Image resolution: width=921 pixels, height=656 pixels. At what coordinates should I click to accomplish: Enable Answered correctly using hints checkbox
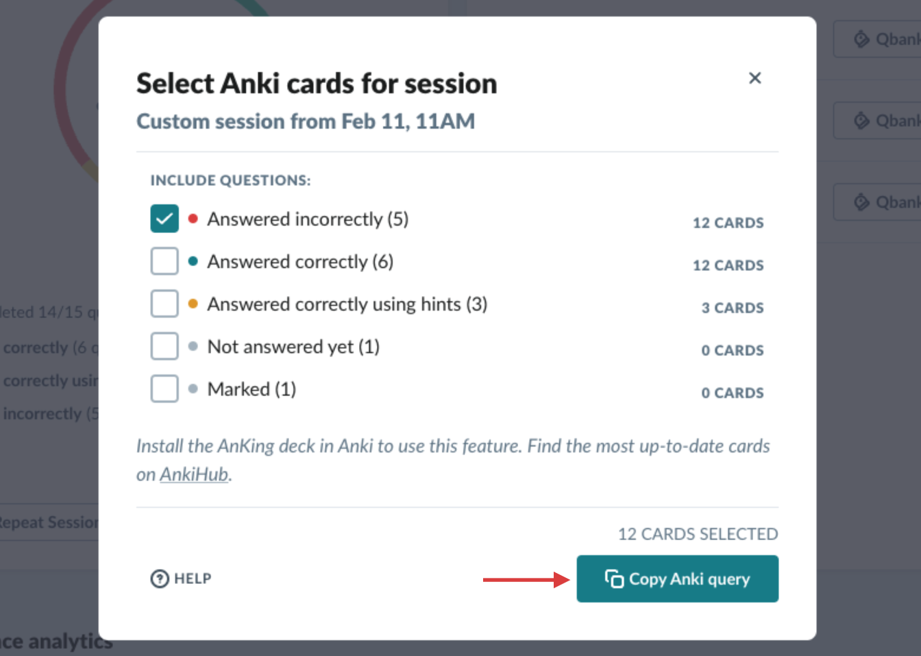164,304
